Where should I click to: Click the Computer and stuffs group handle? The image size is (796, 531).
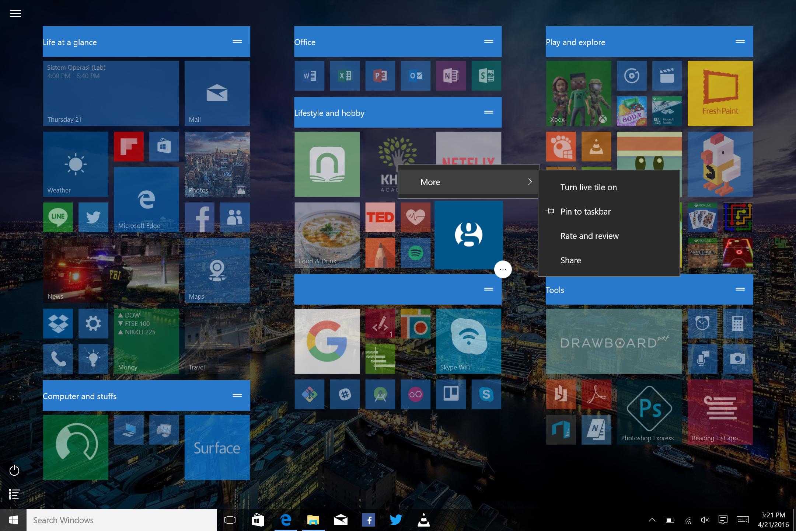pyautogui.click(x=237, y=395)
